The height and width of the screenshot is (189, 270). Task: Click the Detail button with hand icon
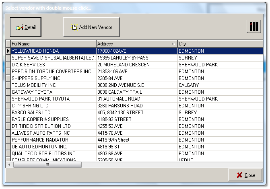pos(26,27)
